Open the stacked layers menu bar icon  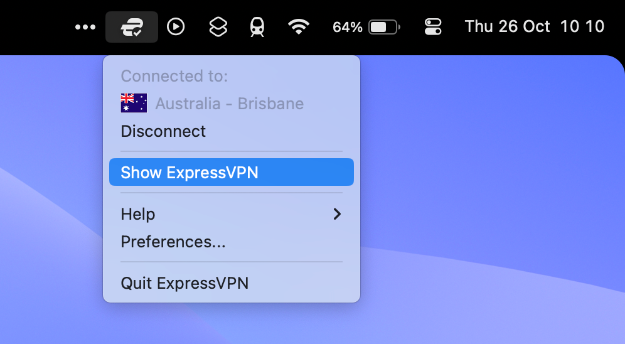(x=217, y=27)
